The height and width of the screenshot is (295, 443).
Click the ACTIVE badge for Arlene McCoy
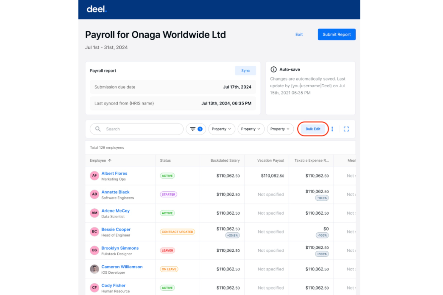pyautogui.click(x=167, y=213)
